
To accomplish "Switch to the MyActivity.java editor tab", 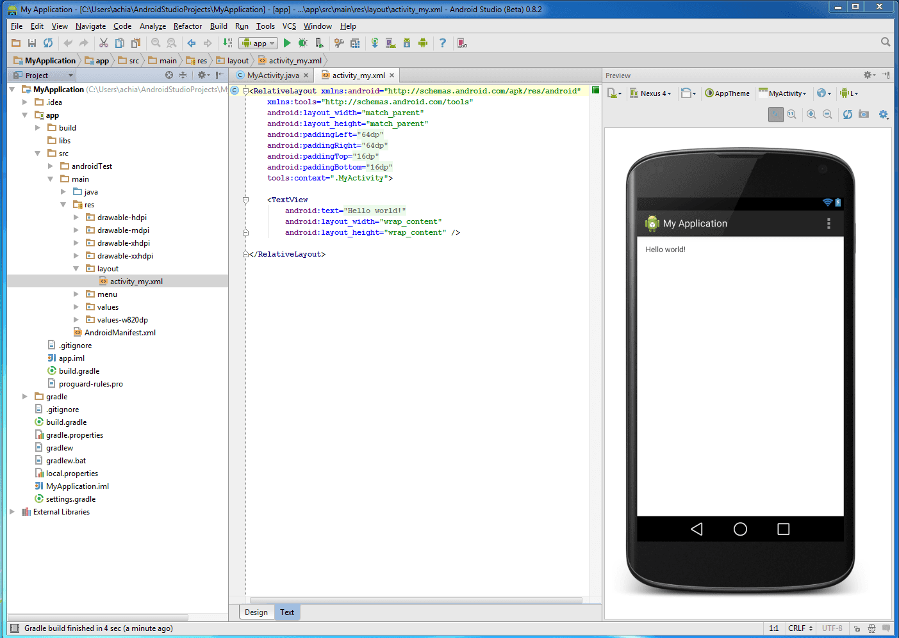I will [273, 76].
